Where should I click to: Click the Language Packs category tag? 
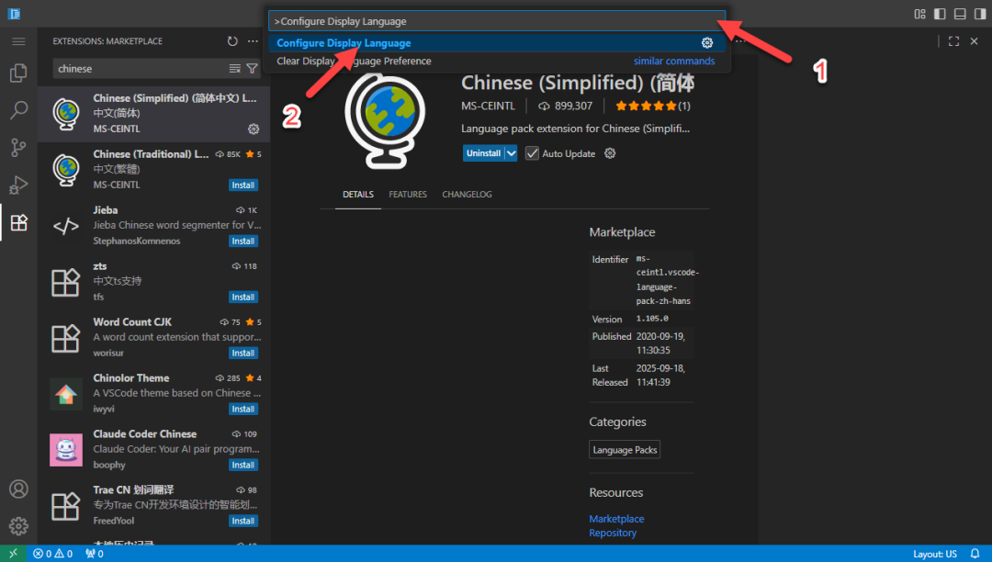[x=625, y=449]
